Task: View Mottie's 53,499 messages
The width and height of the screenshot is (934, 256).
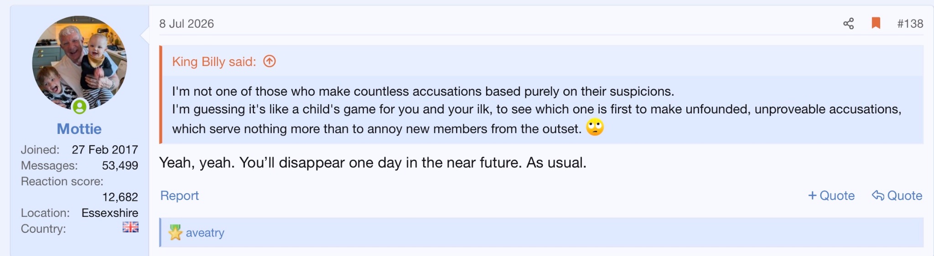Action: 120,165
